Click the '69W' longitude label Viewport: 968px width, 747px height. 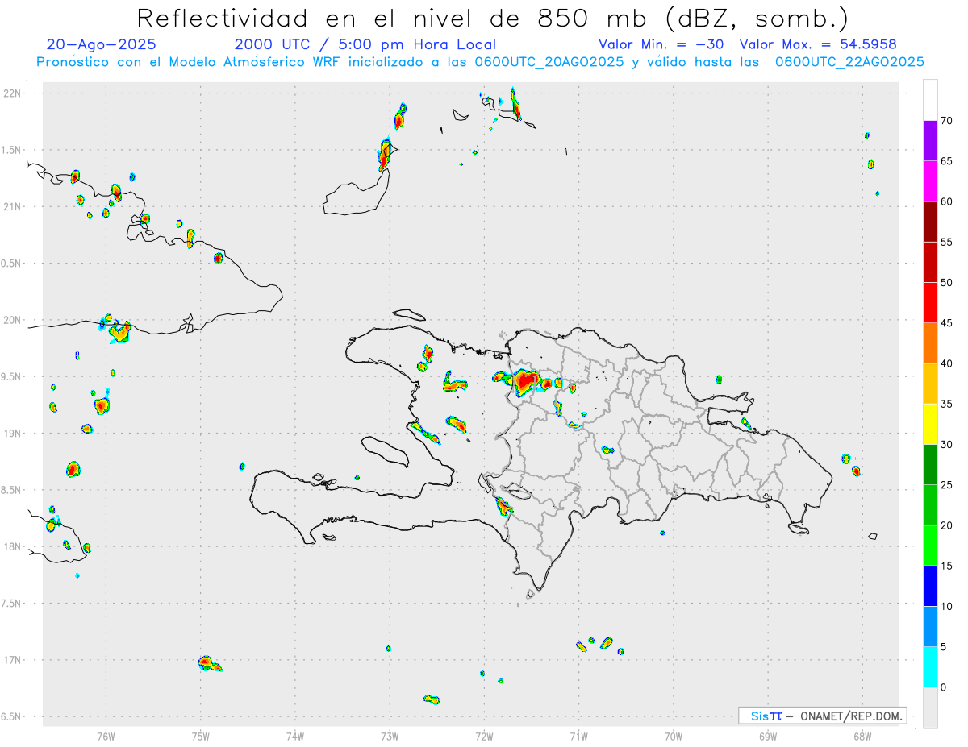tap(768, 737)
